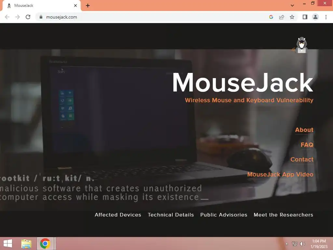Screen dimensions: 333x250
Task: Click the Chrome taskbar icon
Action: [x=45, y=243]
